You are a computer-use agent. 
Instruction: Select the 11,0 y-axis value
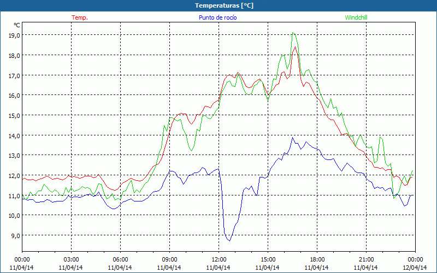point(15,195)
